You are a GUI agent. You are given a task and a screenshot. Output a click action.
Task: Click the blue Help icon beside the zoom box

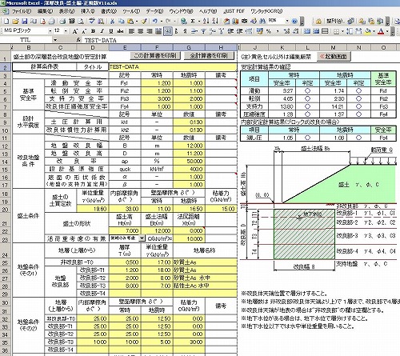[294, 21]
